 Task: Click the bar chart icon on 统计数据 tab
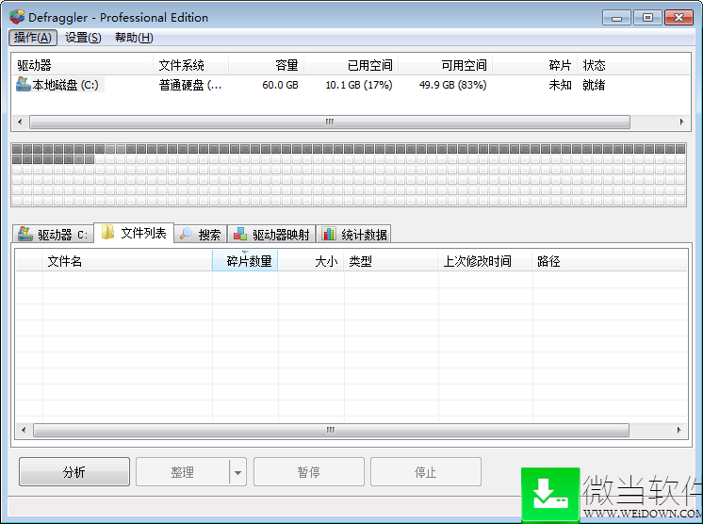coord(329,234)
